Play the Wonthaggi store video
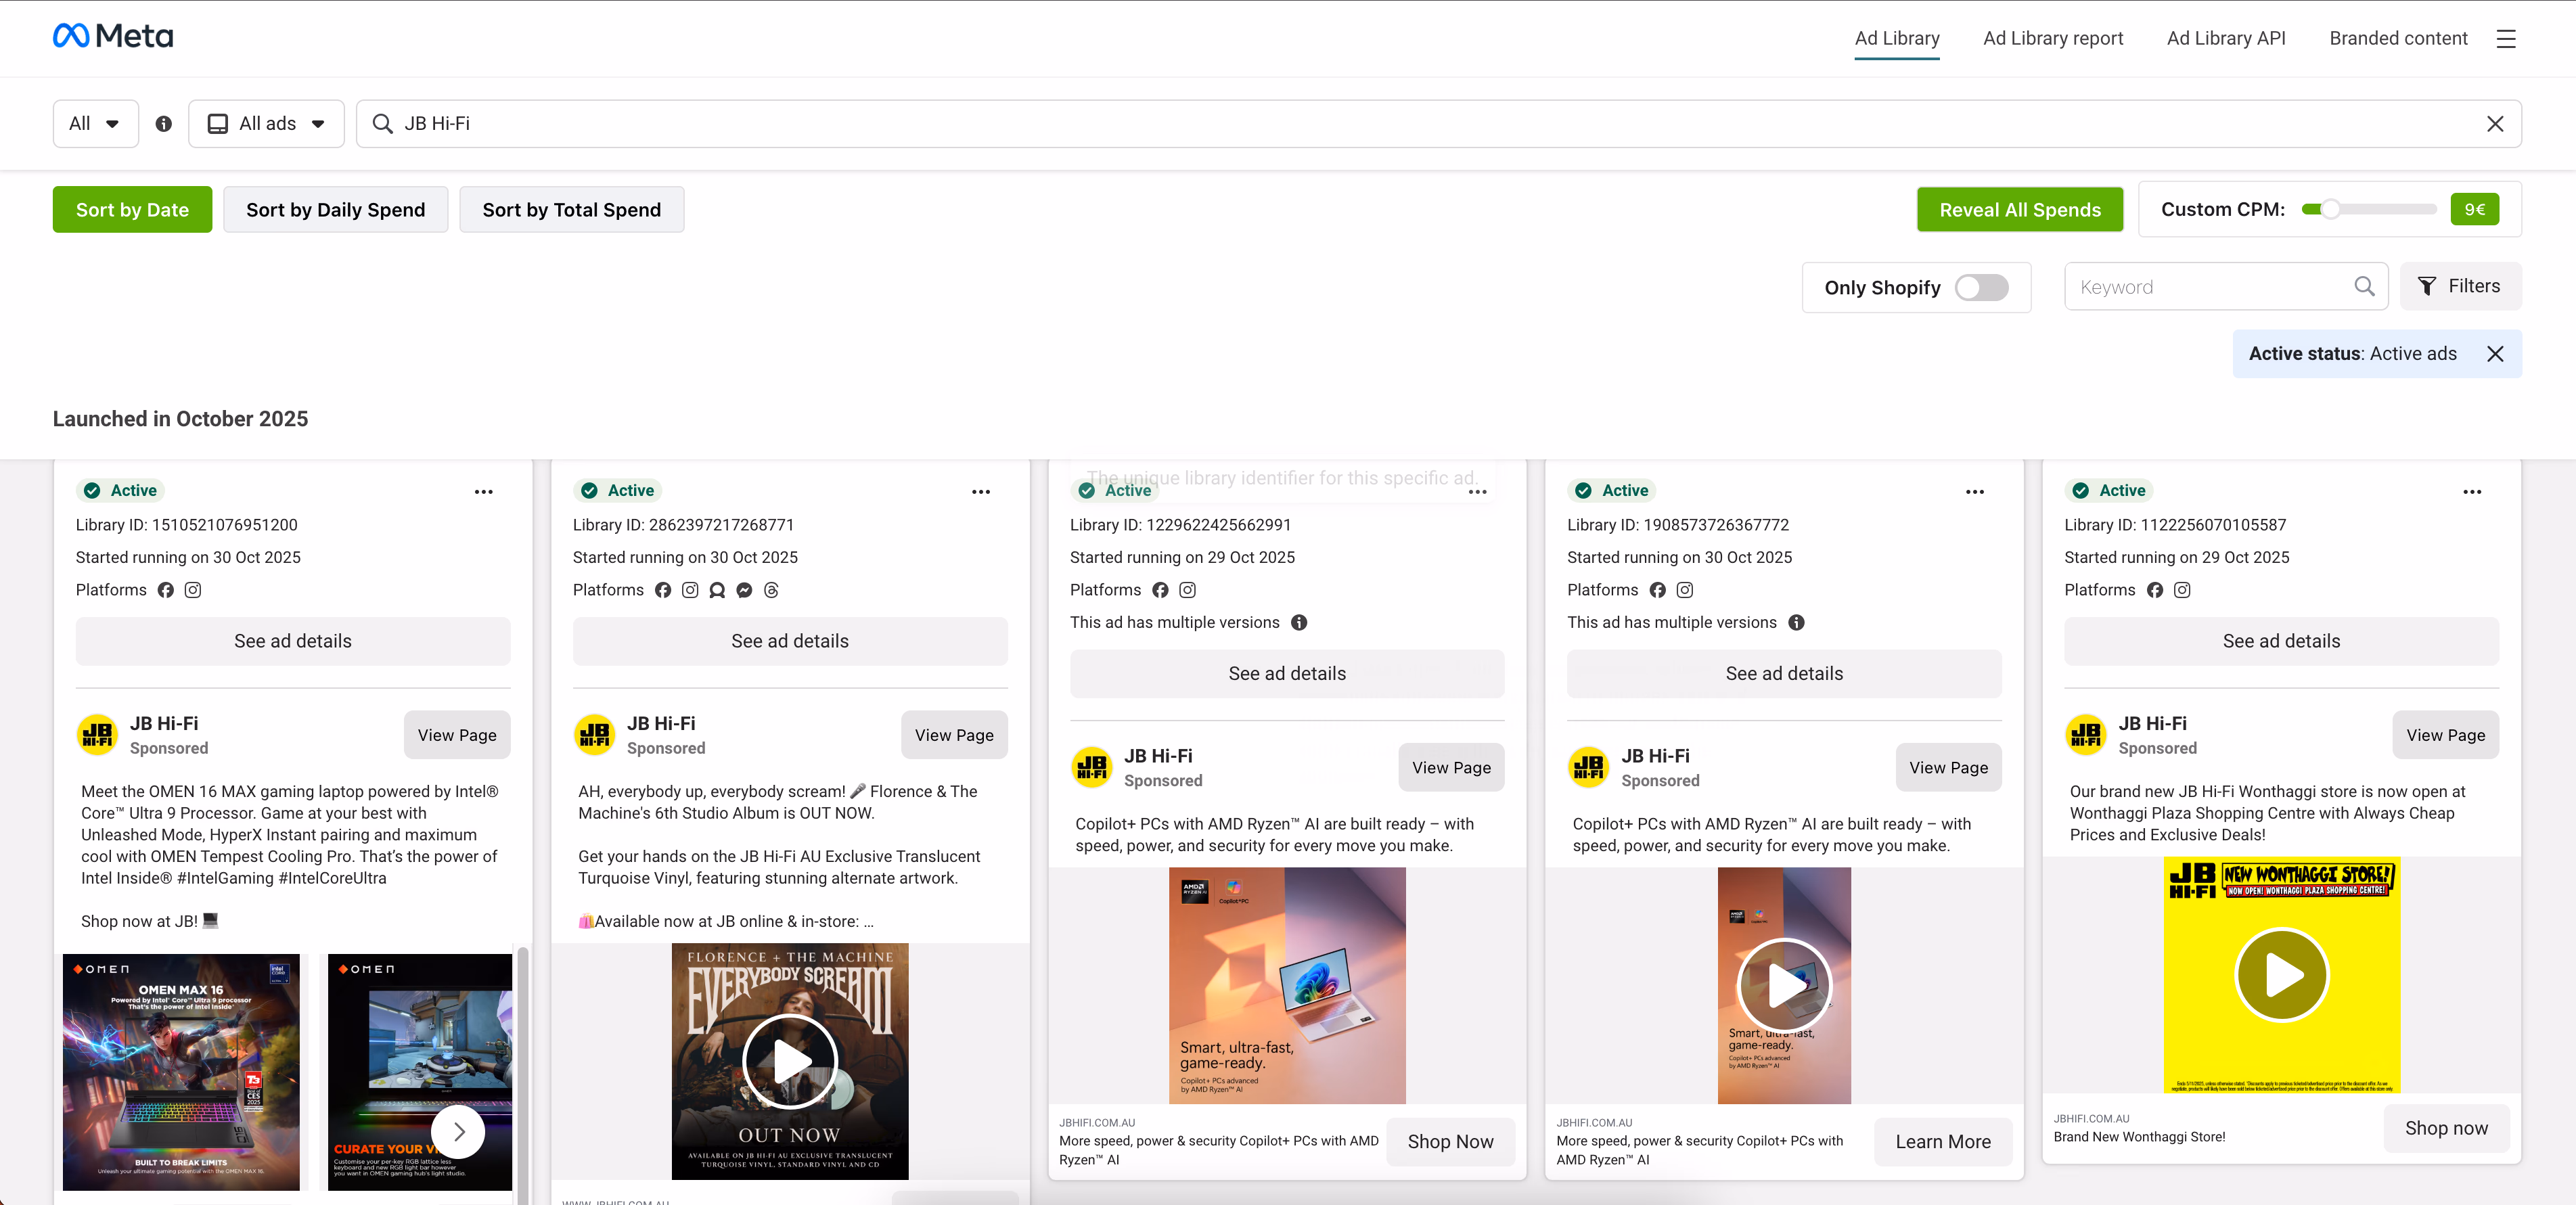This screenshot has width=2576, height=1205. pyautogui.click(x=2281, y=975)
